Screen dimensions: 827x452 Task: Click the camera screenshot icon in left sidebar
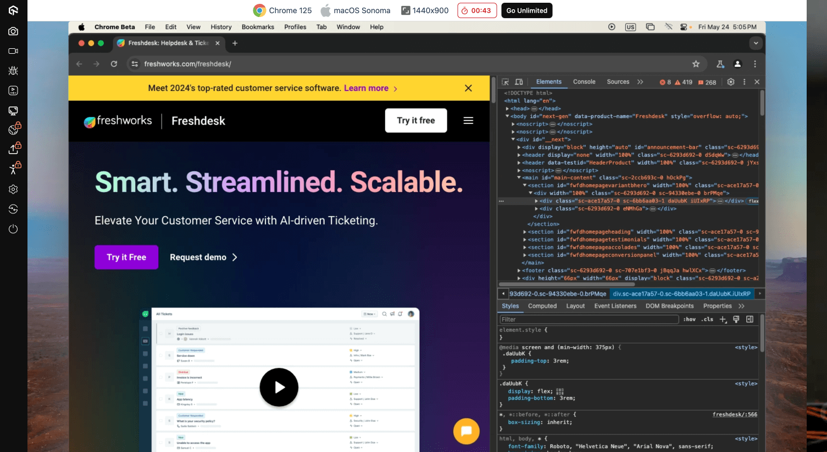pos(13,31)
